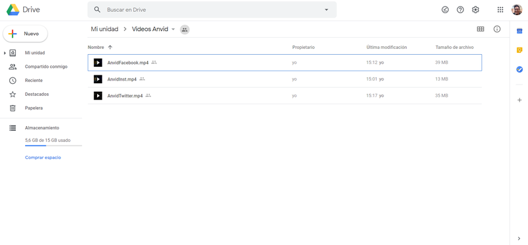
Task: Open Google Keep side panel
Action: pos(519,50)
